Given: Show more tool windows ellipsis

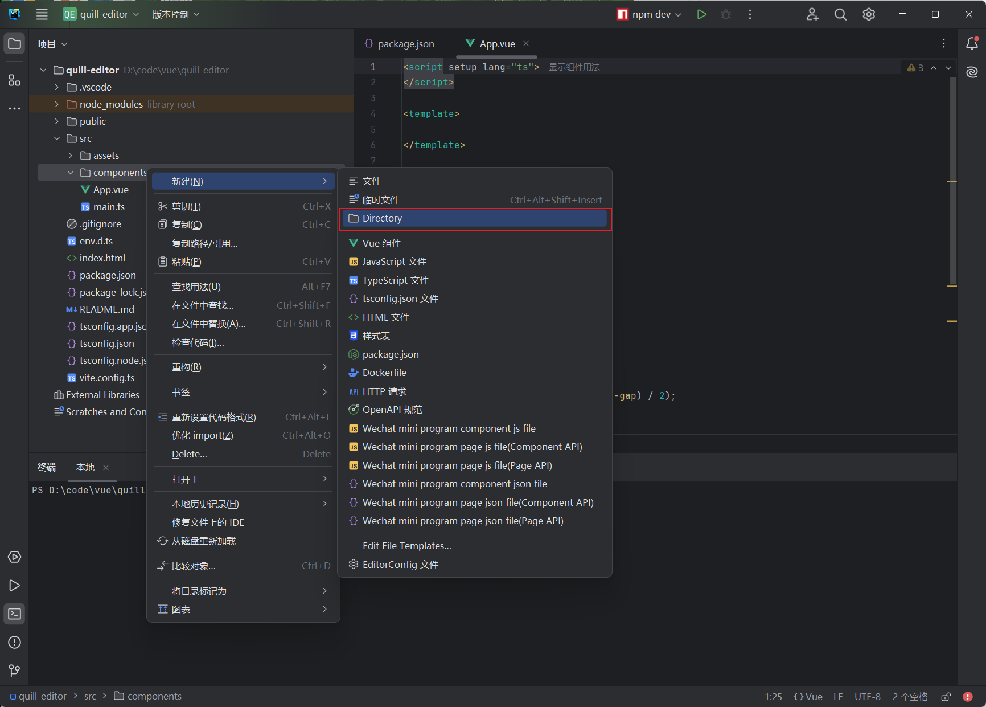Looking at the screenshot, I should (x=15, y=108).
